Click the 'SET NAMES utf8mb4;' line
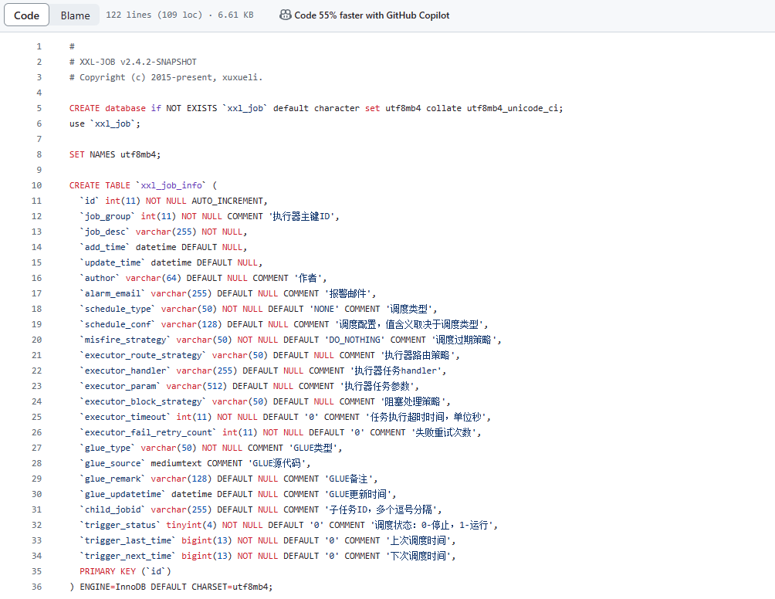Viewport: 775px width, 599px height. click(x=115, y=154)
